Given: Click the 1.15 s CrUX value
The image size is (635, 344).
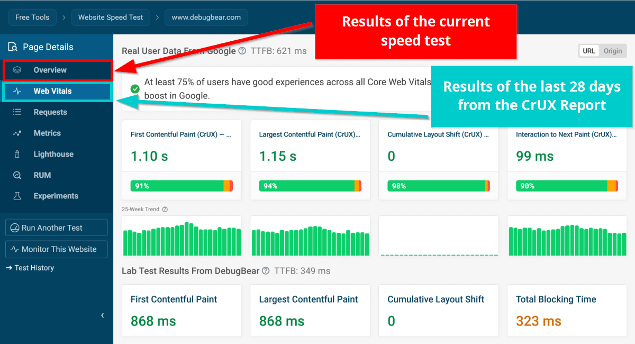Looking at the screenshot, I should pyautogui.click(x=278, y=157).
